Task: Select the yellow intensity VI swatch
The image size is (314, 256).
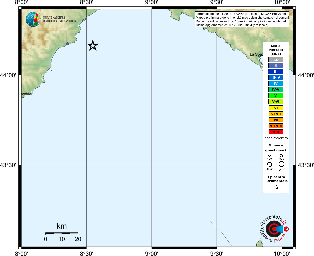Action: tap(276, 108)
